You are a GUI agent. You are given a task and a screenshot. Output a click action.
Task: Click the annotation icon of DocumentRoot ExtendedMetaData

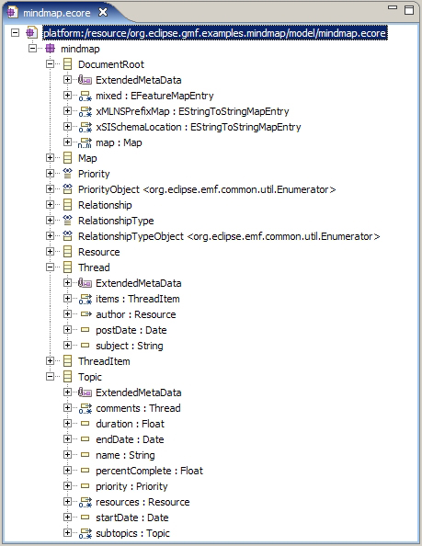point(85,80)
